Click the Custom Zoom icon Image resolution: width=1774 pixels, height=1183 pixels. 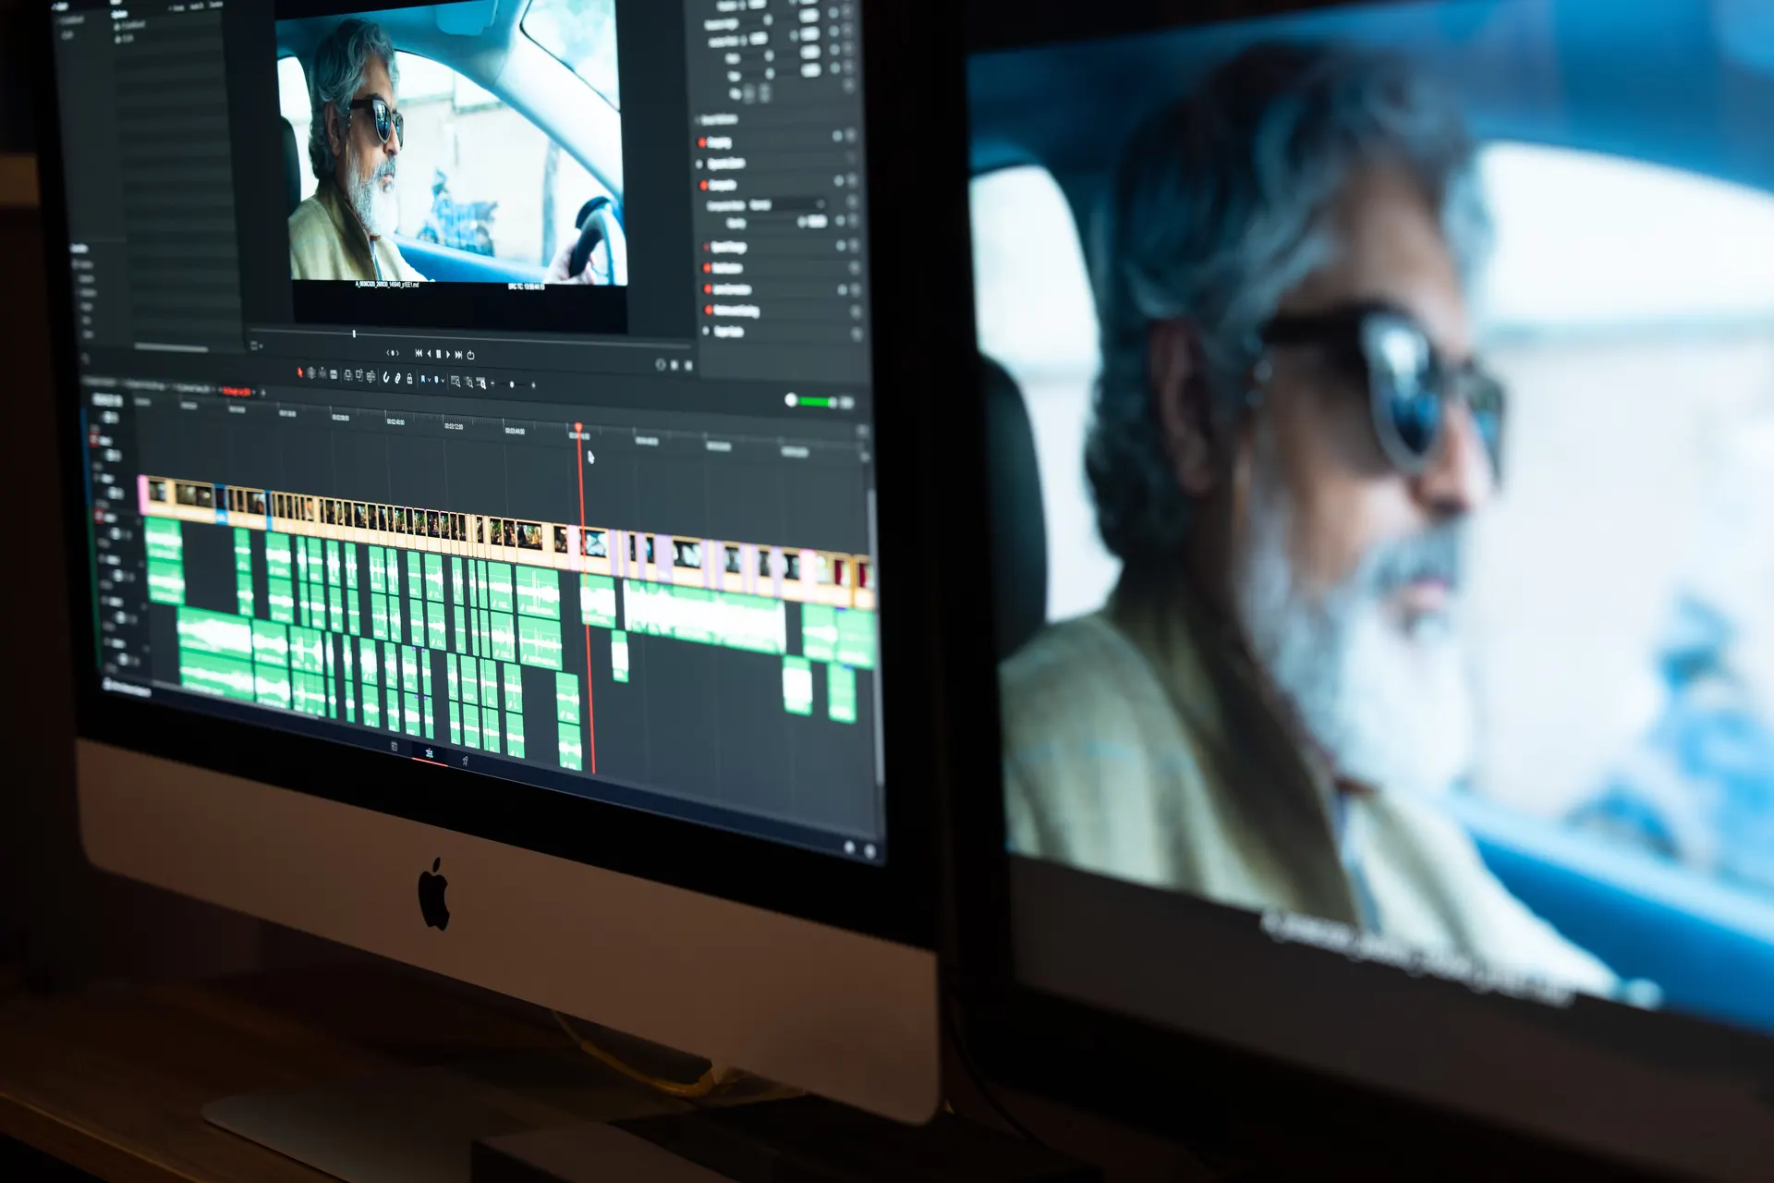coord(481,383)
